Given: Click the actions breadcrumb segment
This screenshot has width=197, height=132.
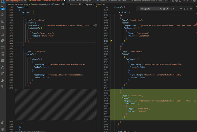Looking at the screenshot, I should point(73,4).
